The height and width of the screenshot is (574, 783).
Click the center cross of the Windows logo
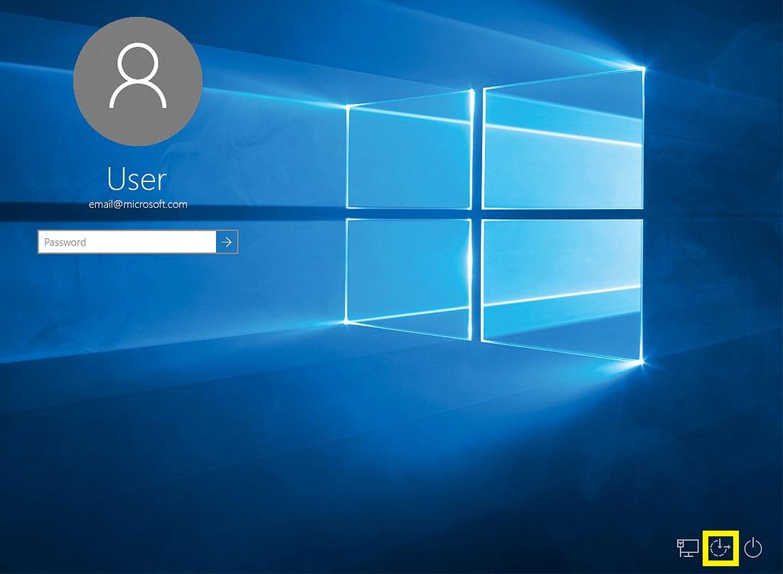pyautogui.click(x=476, y=213)
